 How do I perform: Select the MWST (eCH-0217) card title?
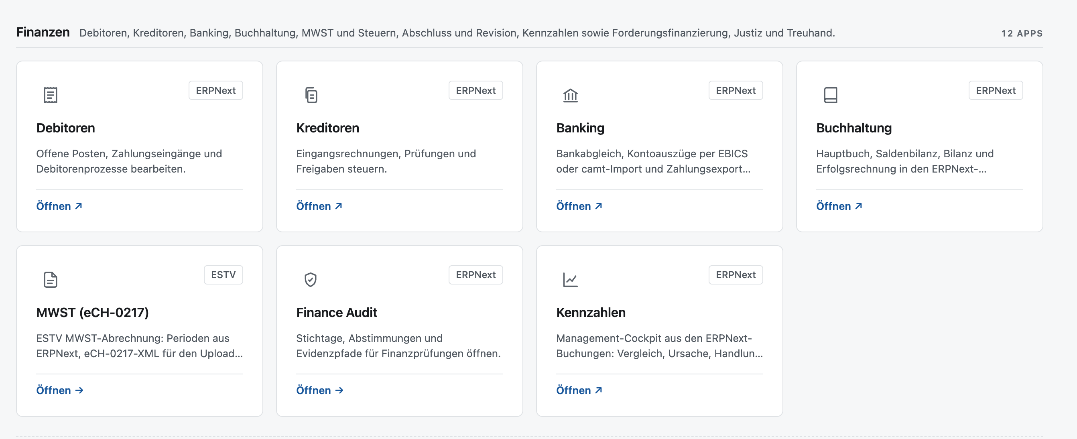click(x=92, y=312)
